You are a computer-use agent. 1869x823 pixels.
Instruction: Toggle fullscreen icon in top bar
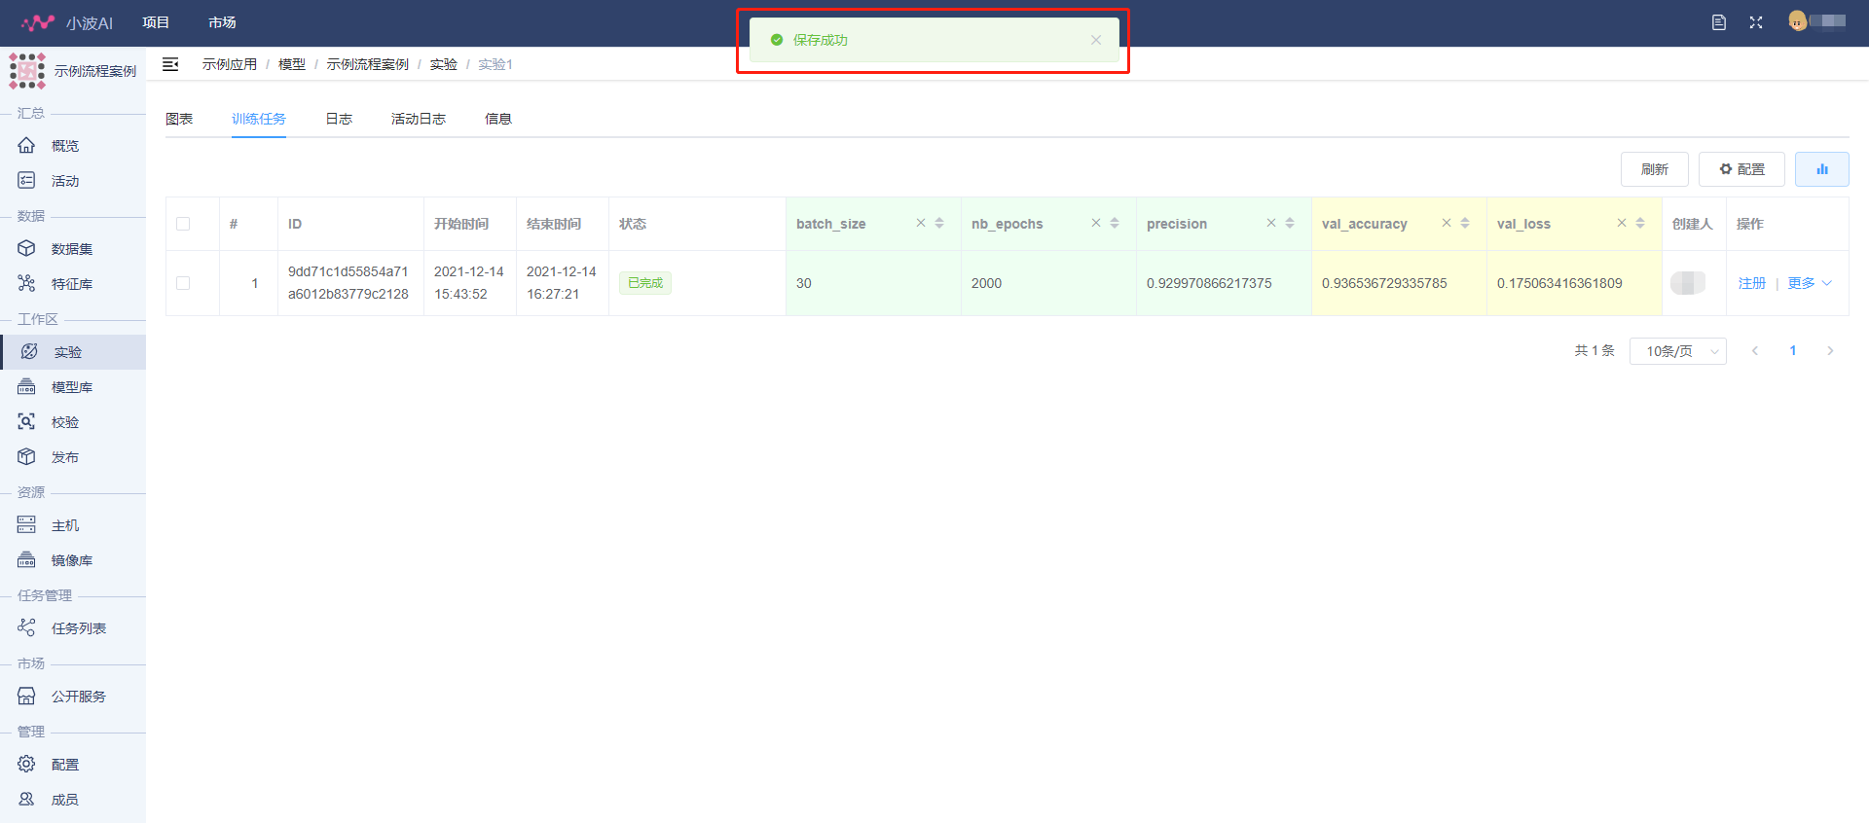coord(1756,22)
